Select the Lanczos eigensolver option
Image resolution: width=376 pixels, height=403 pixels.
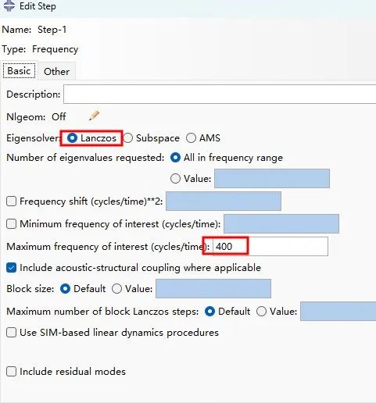coord(72,138)
